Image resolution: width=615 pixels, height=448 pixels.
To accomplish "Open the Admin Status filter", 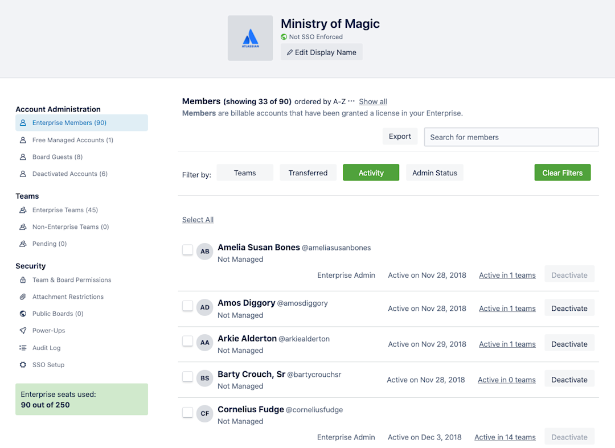I will (434, 172).
